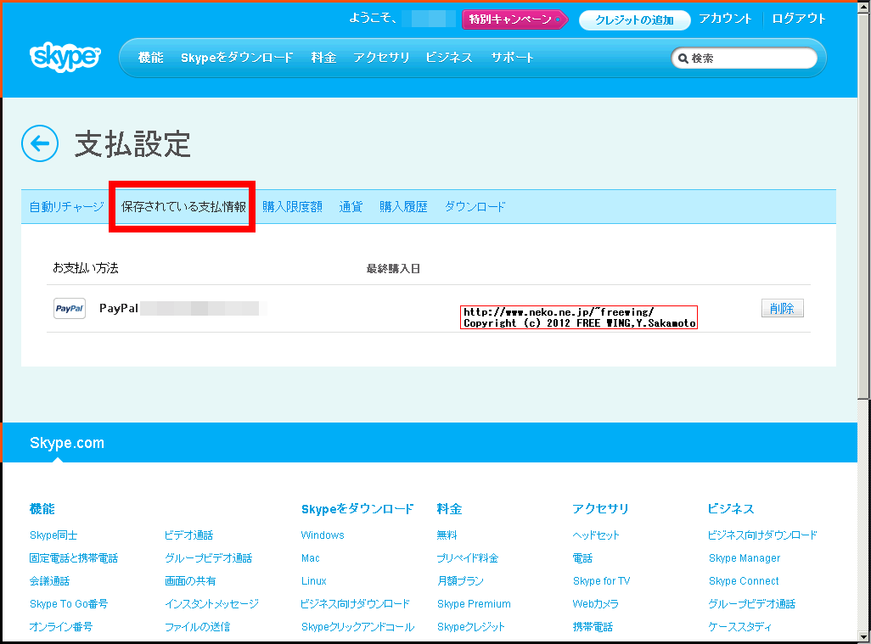Viewport: 871px width, 644px height.
Task: Click the クレジットの追加 button
Action: point(634,20)
